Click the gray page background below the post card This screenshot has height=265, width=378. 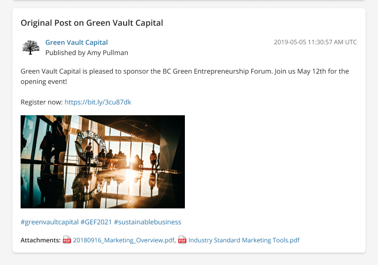pyautogui.click(x=189, y=259)
